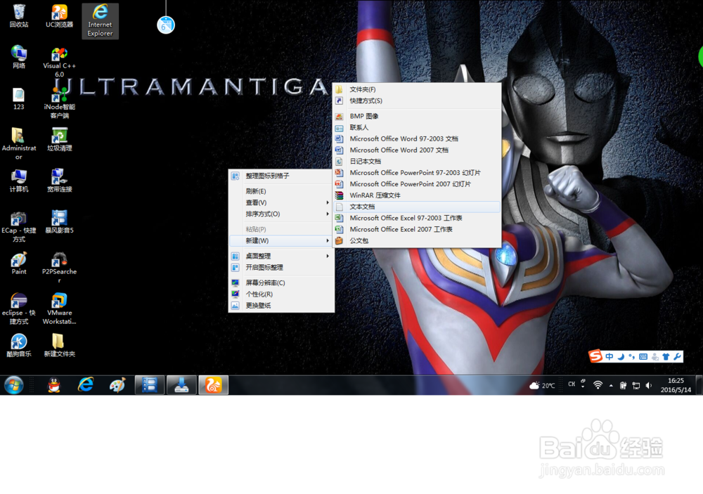Choose 刷新(E) in context menu
Screen dimensions: 703x494
[282, 191]
